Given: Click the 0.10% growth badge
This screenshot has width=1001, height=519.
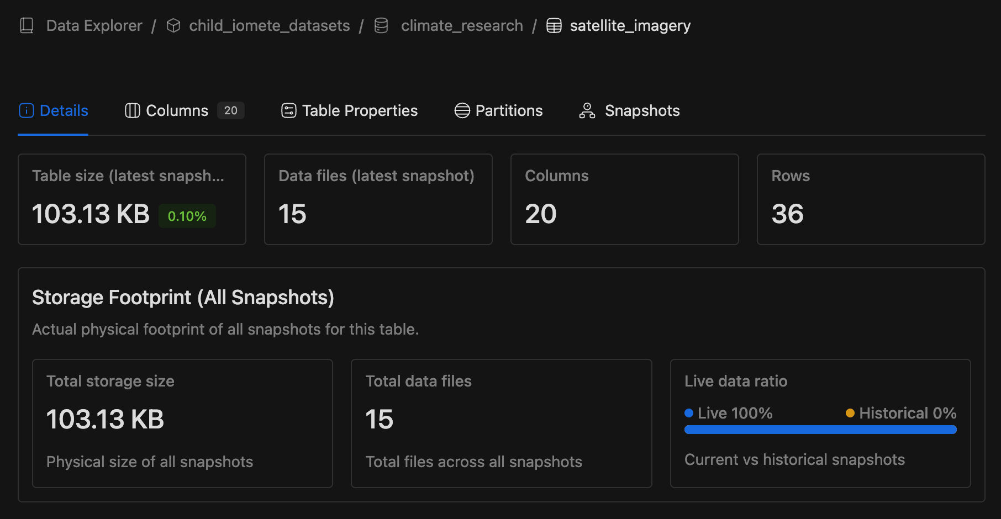Looking at the screenshot, I should [x=187, y=216].
